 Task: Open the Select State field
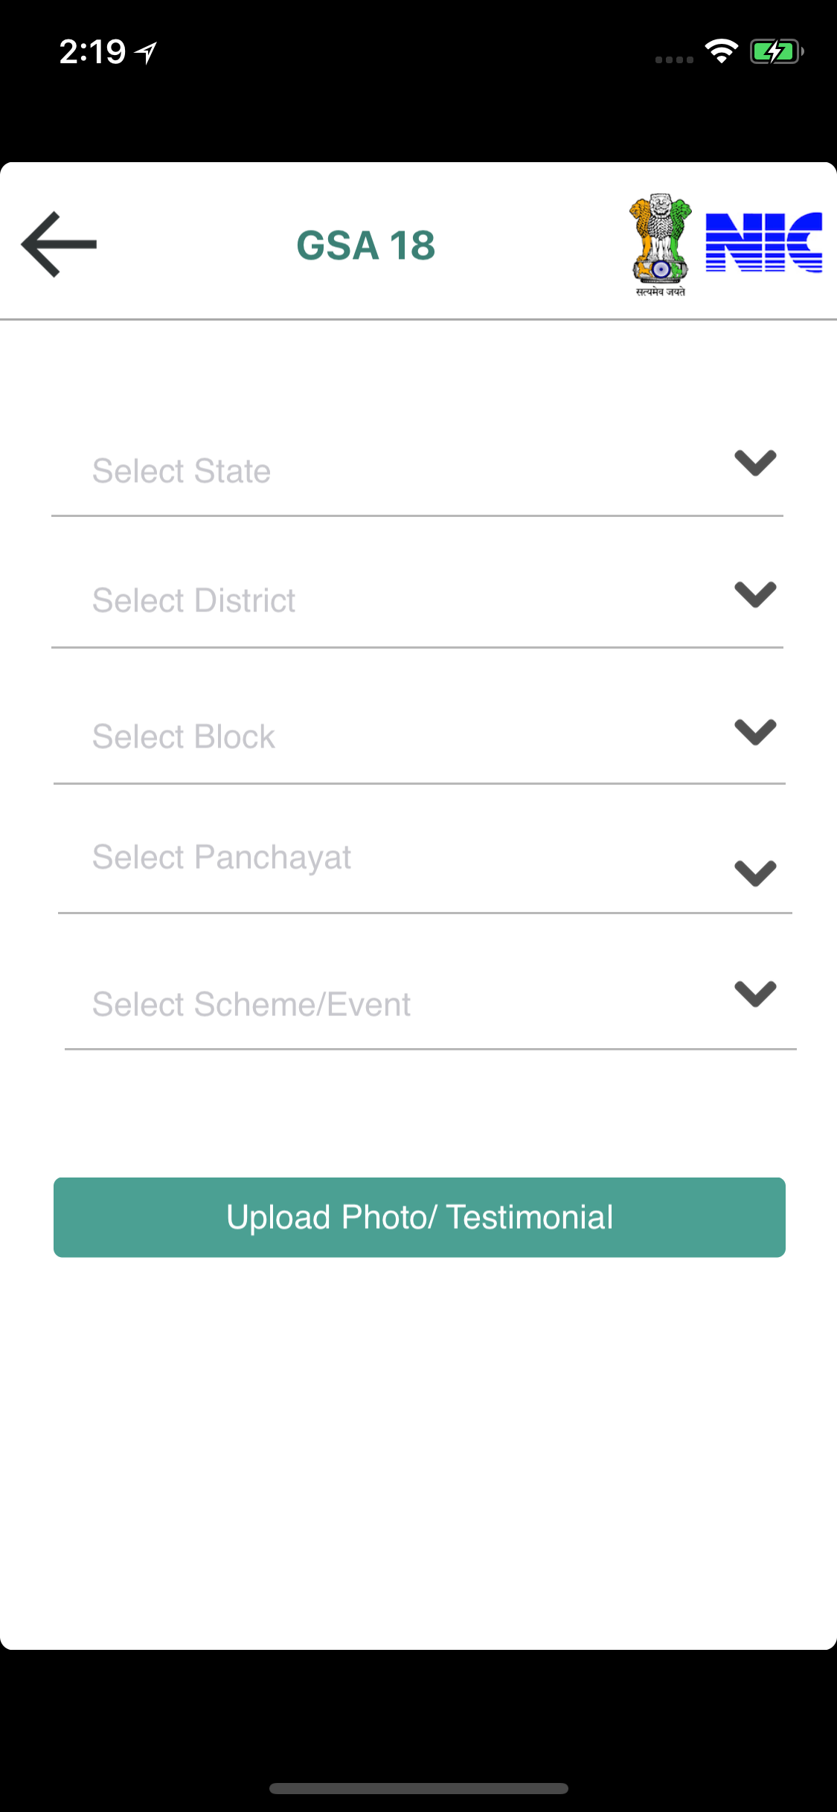(x=417, y=471)
